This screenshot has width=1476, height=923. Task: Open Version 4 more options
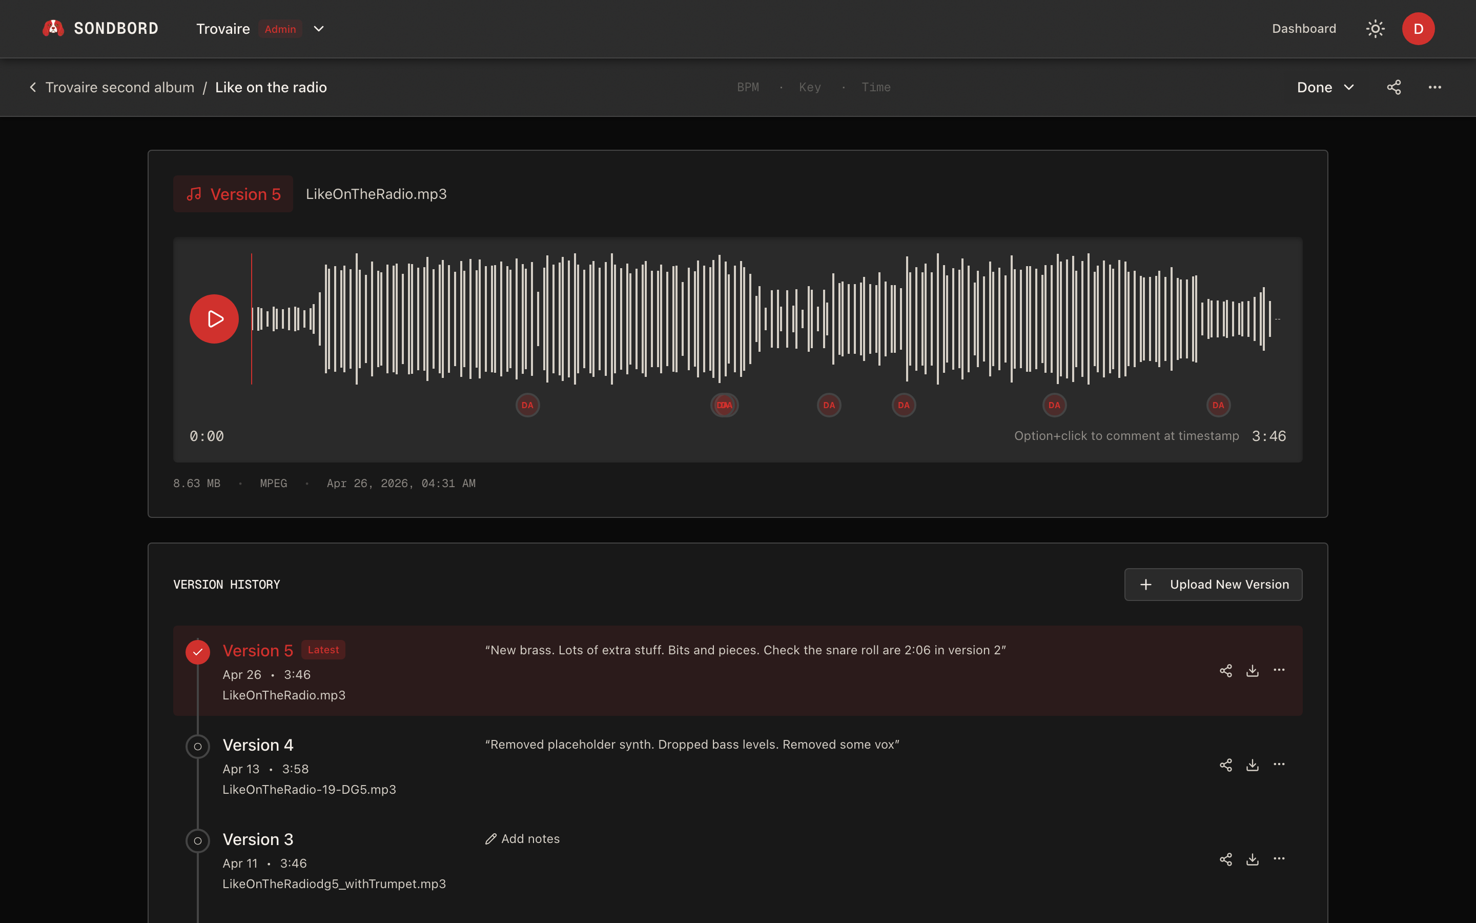(1279, 765)
